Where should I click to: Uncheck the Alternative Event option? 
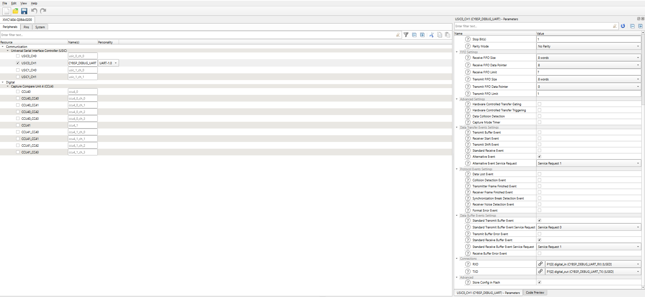click(x=539, y=156)
